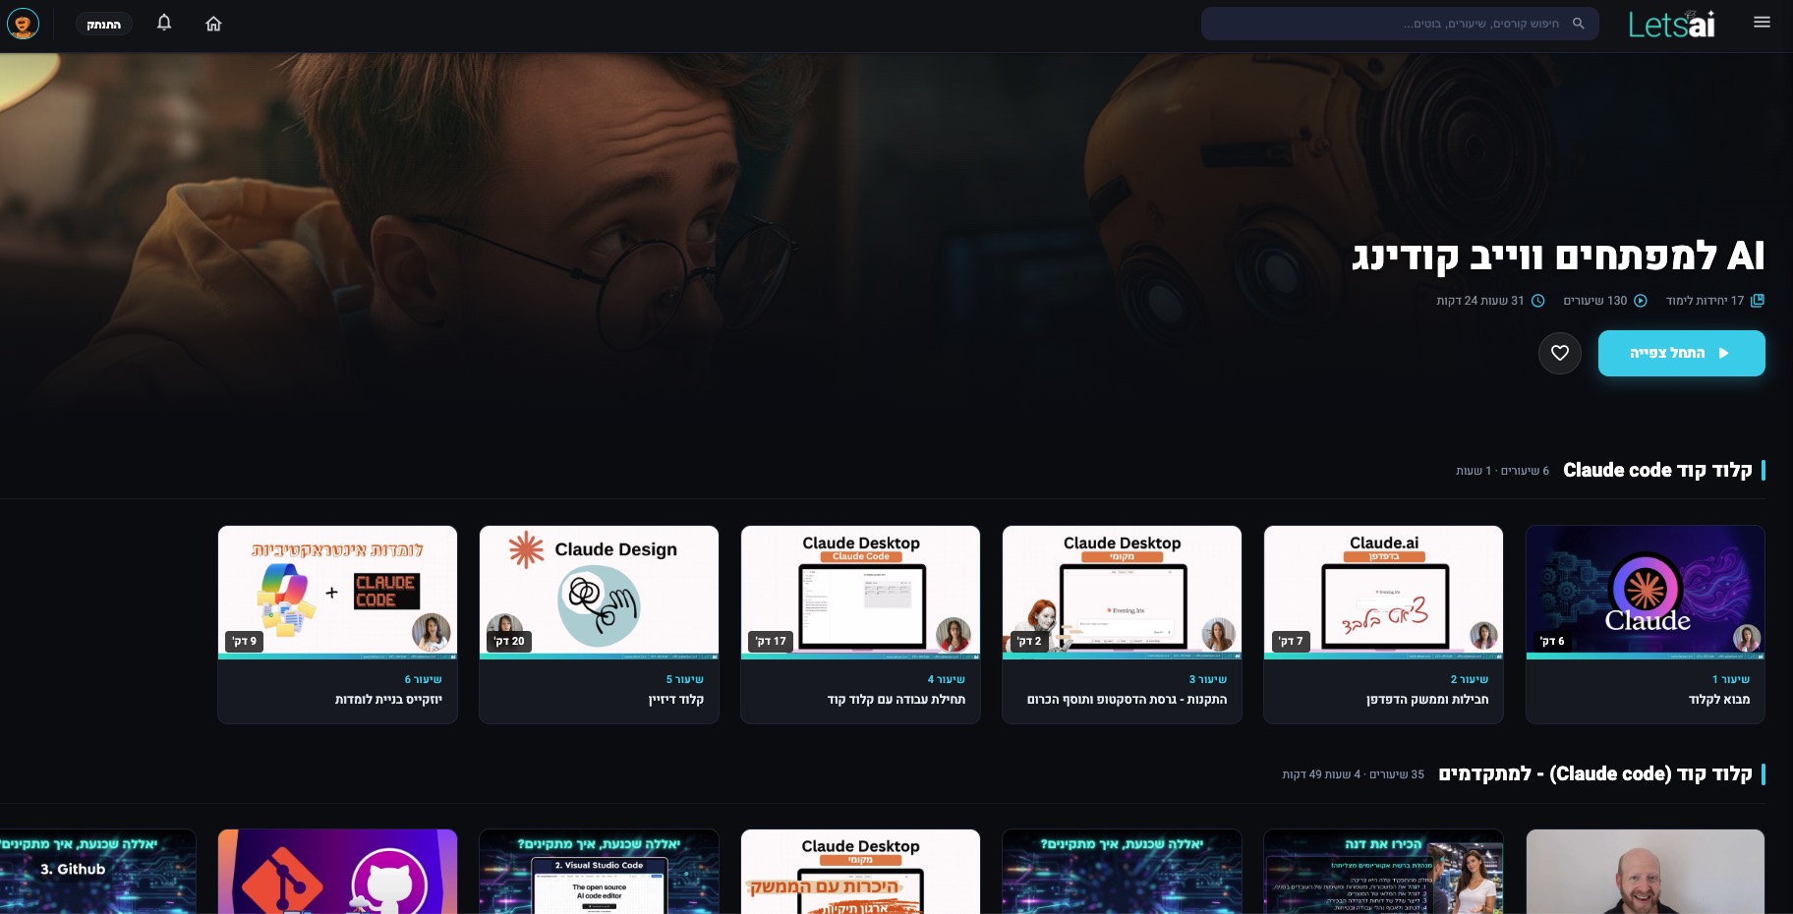Click the שיעור 4 label
This screenshot has height=914, width=1793.
(x=947, y=679)
